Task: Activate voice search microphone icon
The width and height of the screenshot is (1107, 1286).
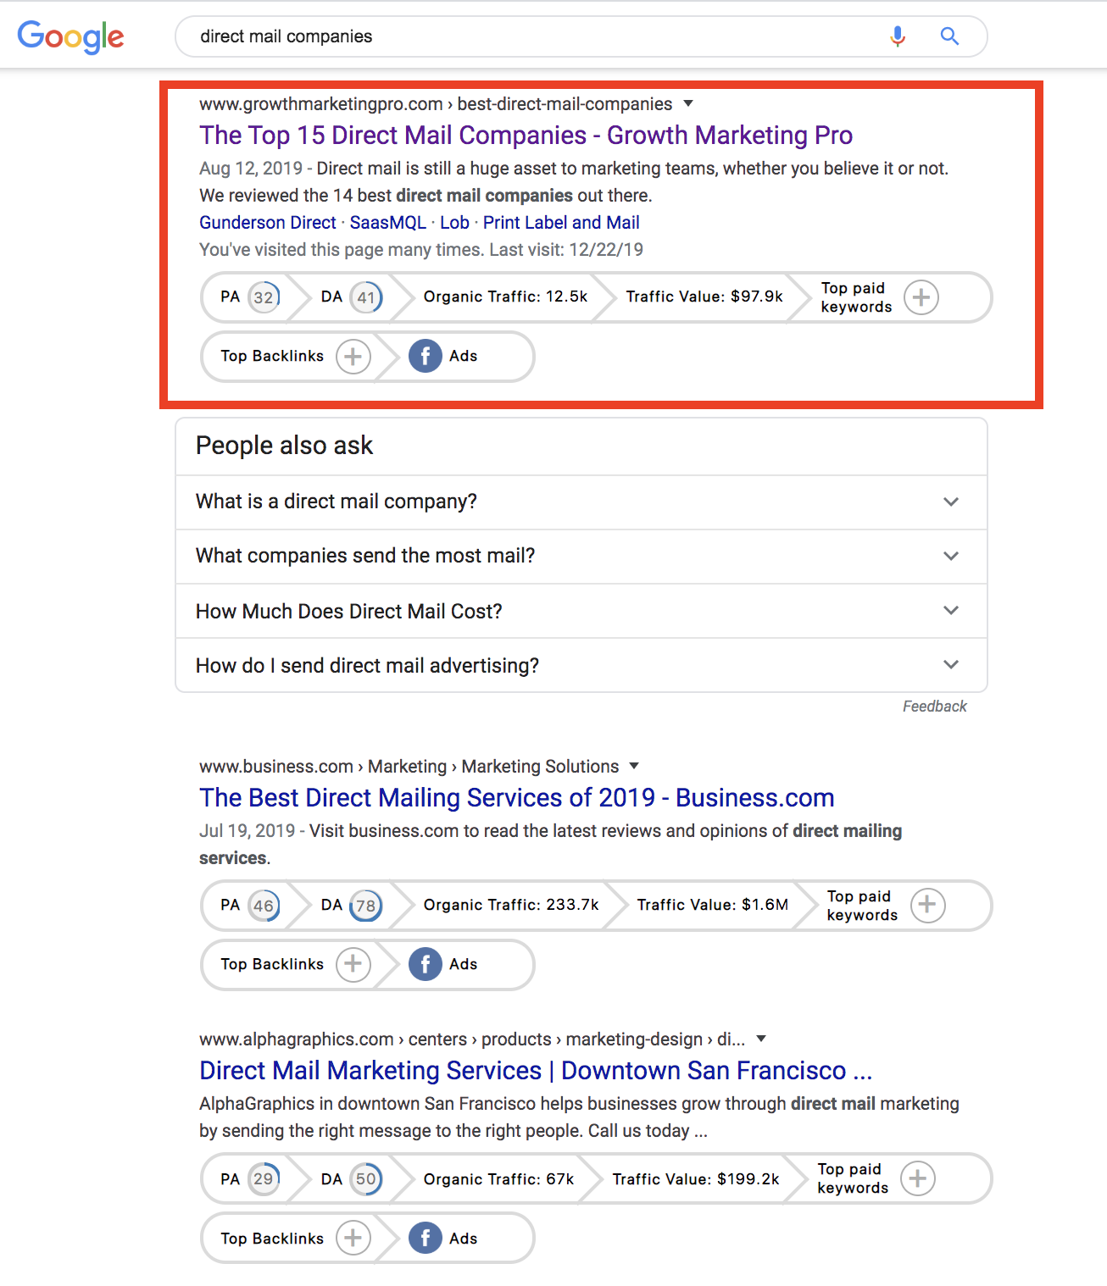Action: tap(898, 36)
